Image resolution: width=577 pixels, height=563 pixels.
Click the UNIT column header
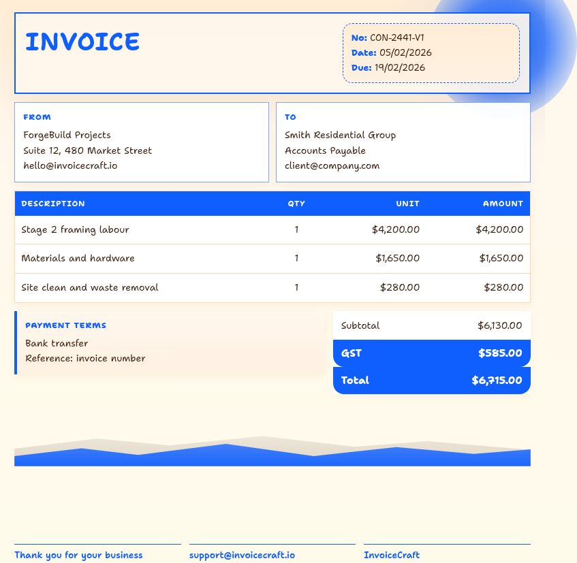[407, 204]
